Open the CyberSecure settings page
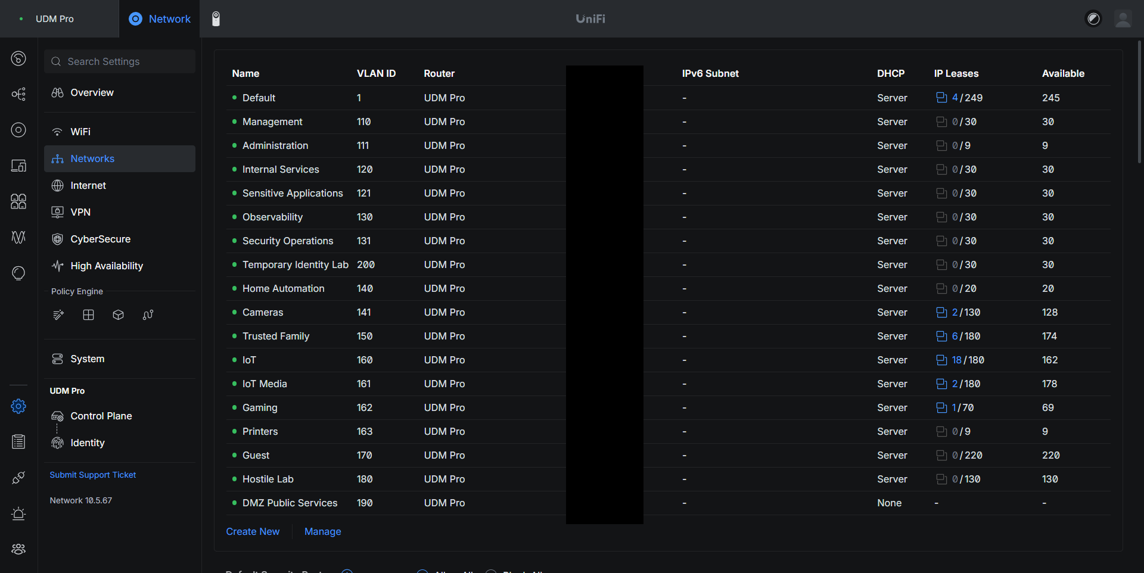This screenshot has height=573, width=1144. [x=120, y=239]
